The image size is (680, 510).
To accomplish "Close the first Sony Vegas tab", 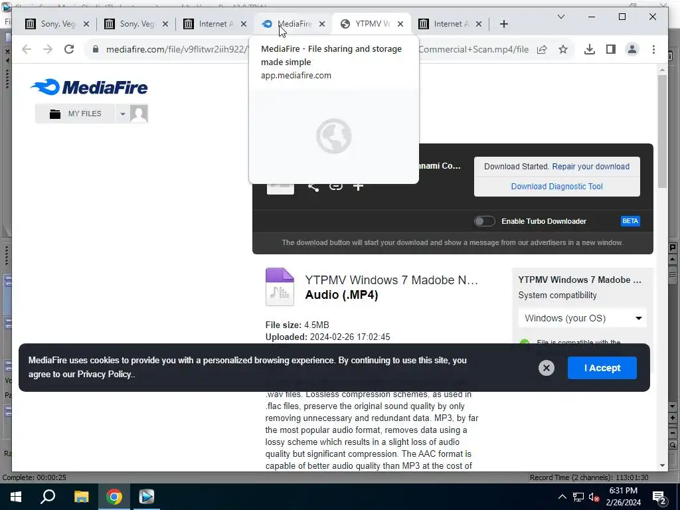I will pos(86,24).
